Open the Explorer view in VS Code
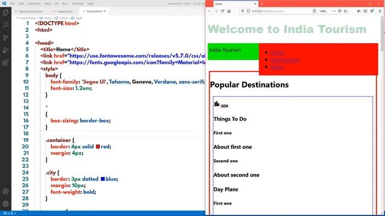385x216 pixels. (x=5, y=13)
